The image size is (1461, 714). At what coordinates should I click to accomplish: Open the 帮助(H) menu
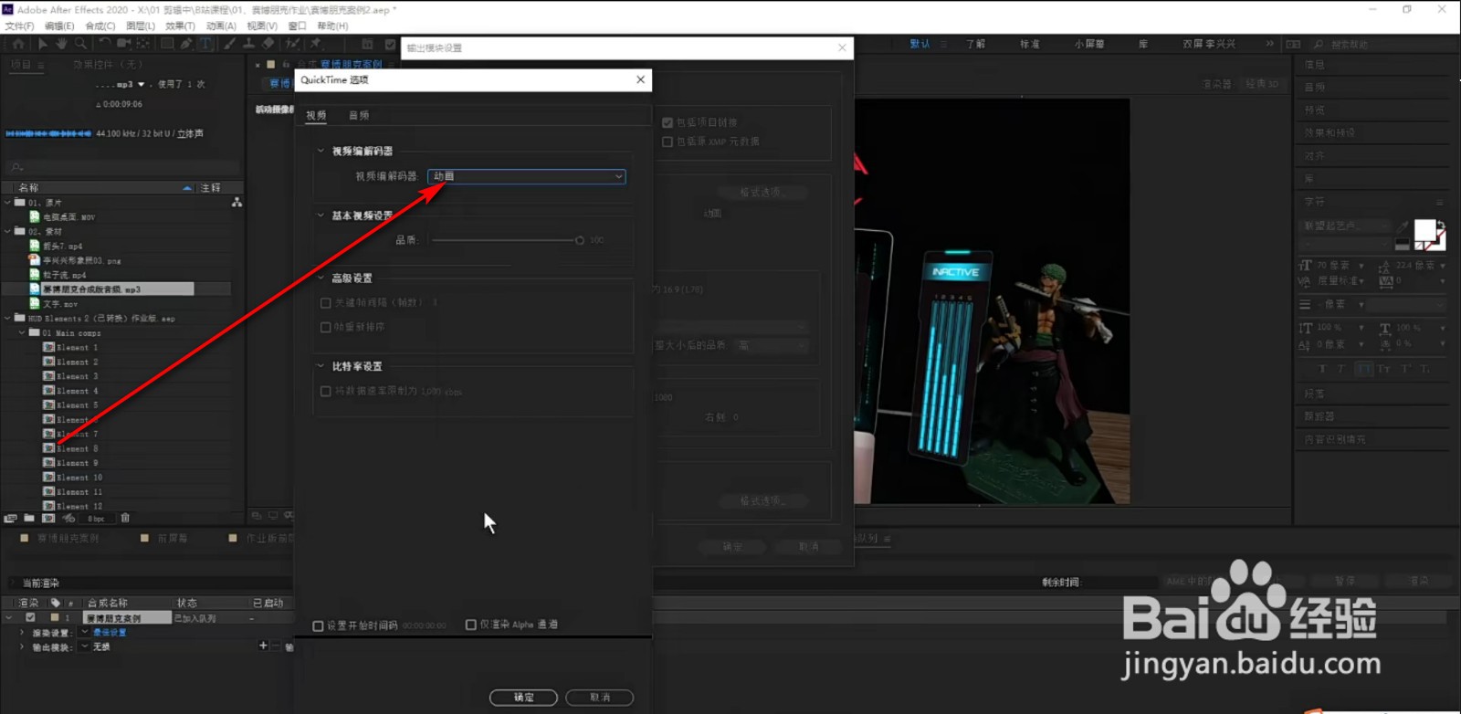point(332,26)
